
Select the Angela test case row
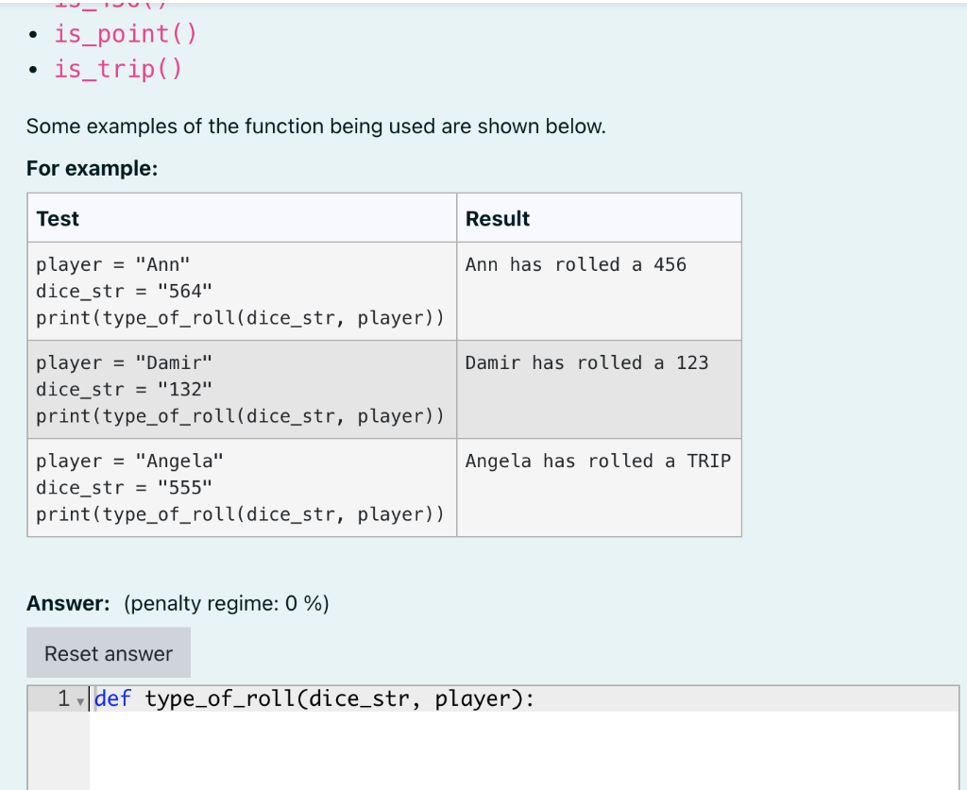pyautogui.click(x=241, y=487)
